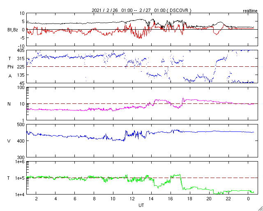Click the 'UT' x-axis label
This screenshot has height=211, width=263.
pyautogui.click(x=141, y=205)
